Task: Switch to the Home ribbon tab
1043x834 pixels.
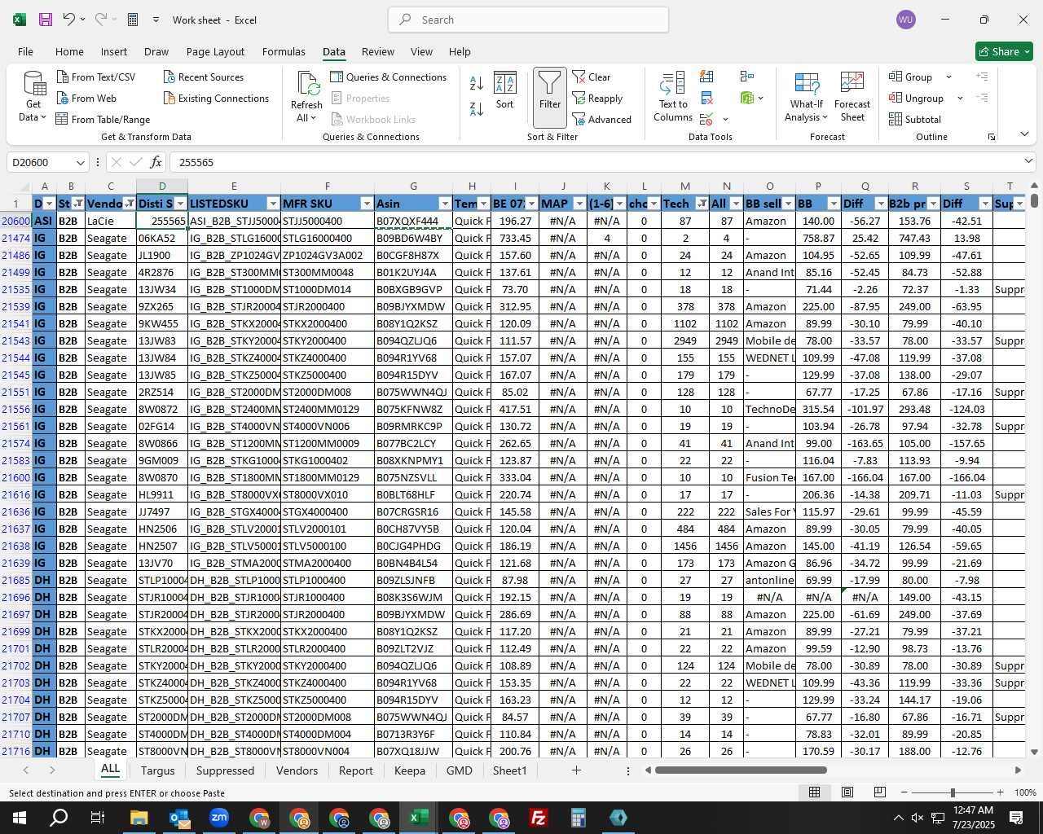Action: pyautogui.click(x=69, y=51)
